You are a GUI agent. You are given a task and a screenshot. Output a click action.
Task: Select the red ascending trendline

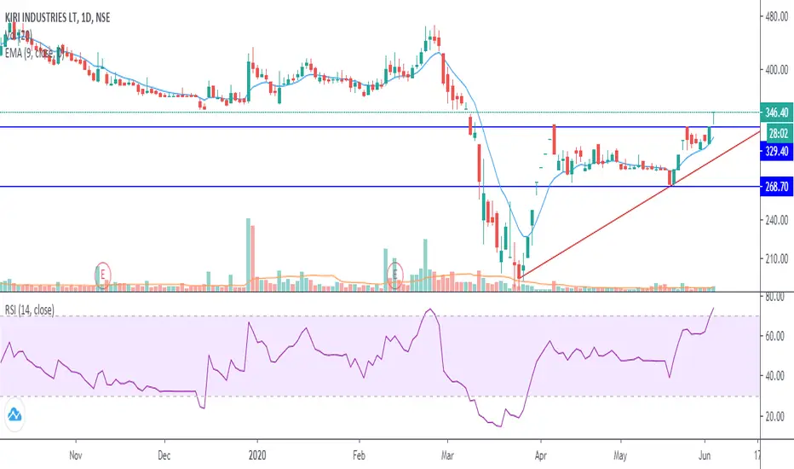[x=640, y=205]
